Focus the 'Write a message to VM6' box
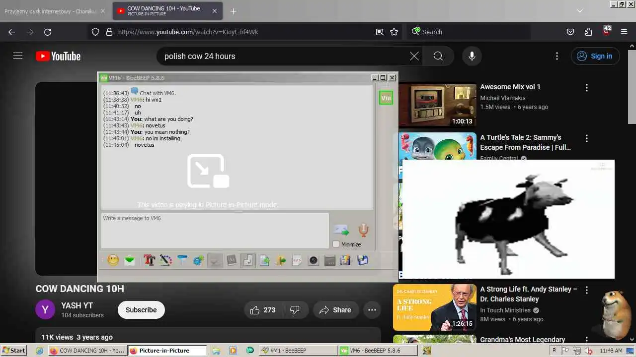 215,231
